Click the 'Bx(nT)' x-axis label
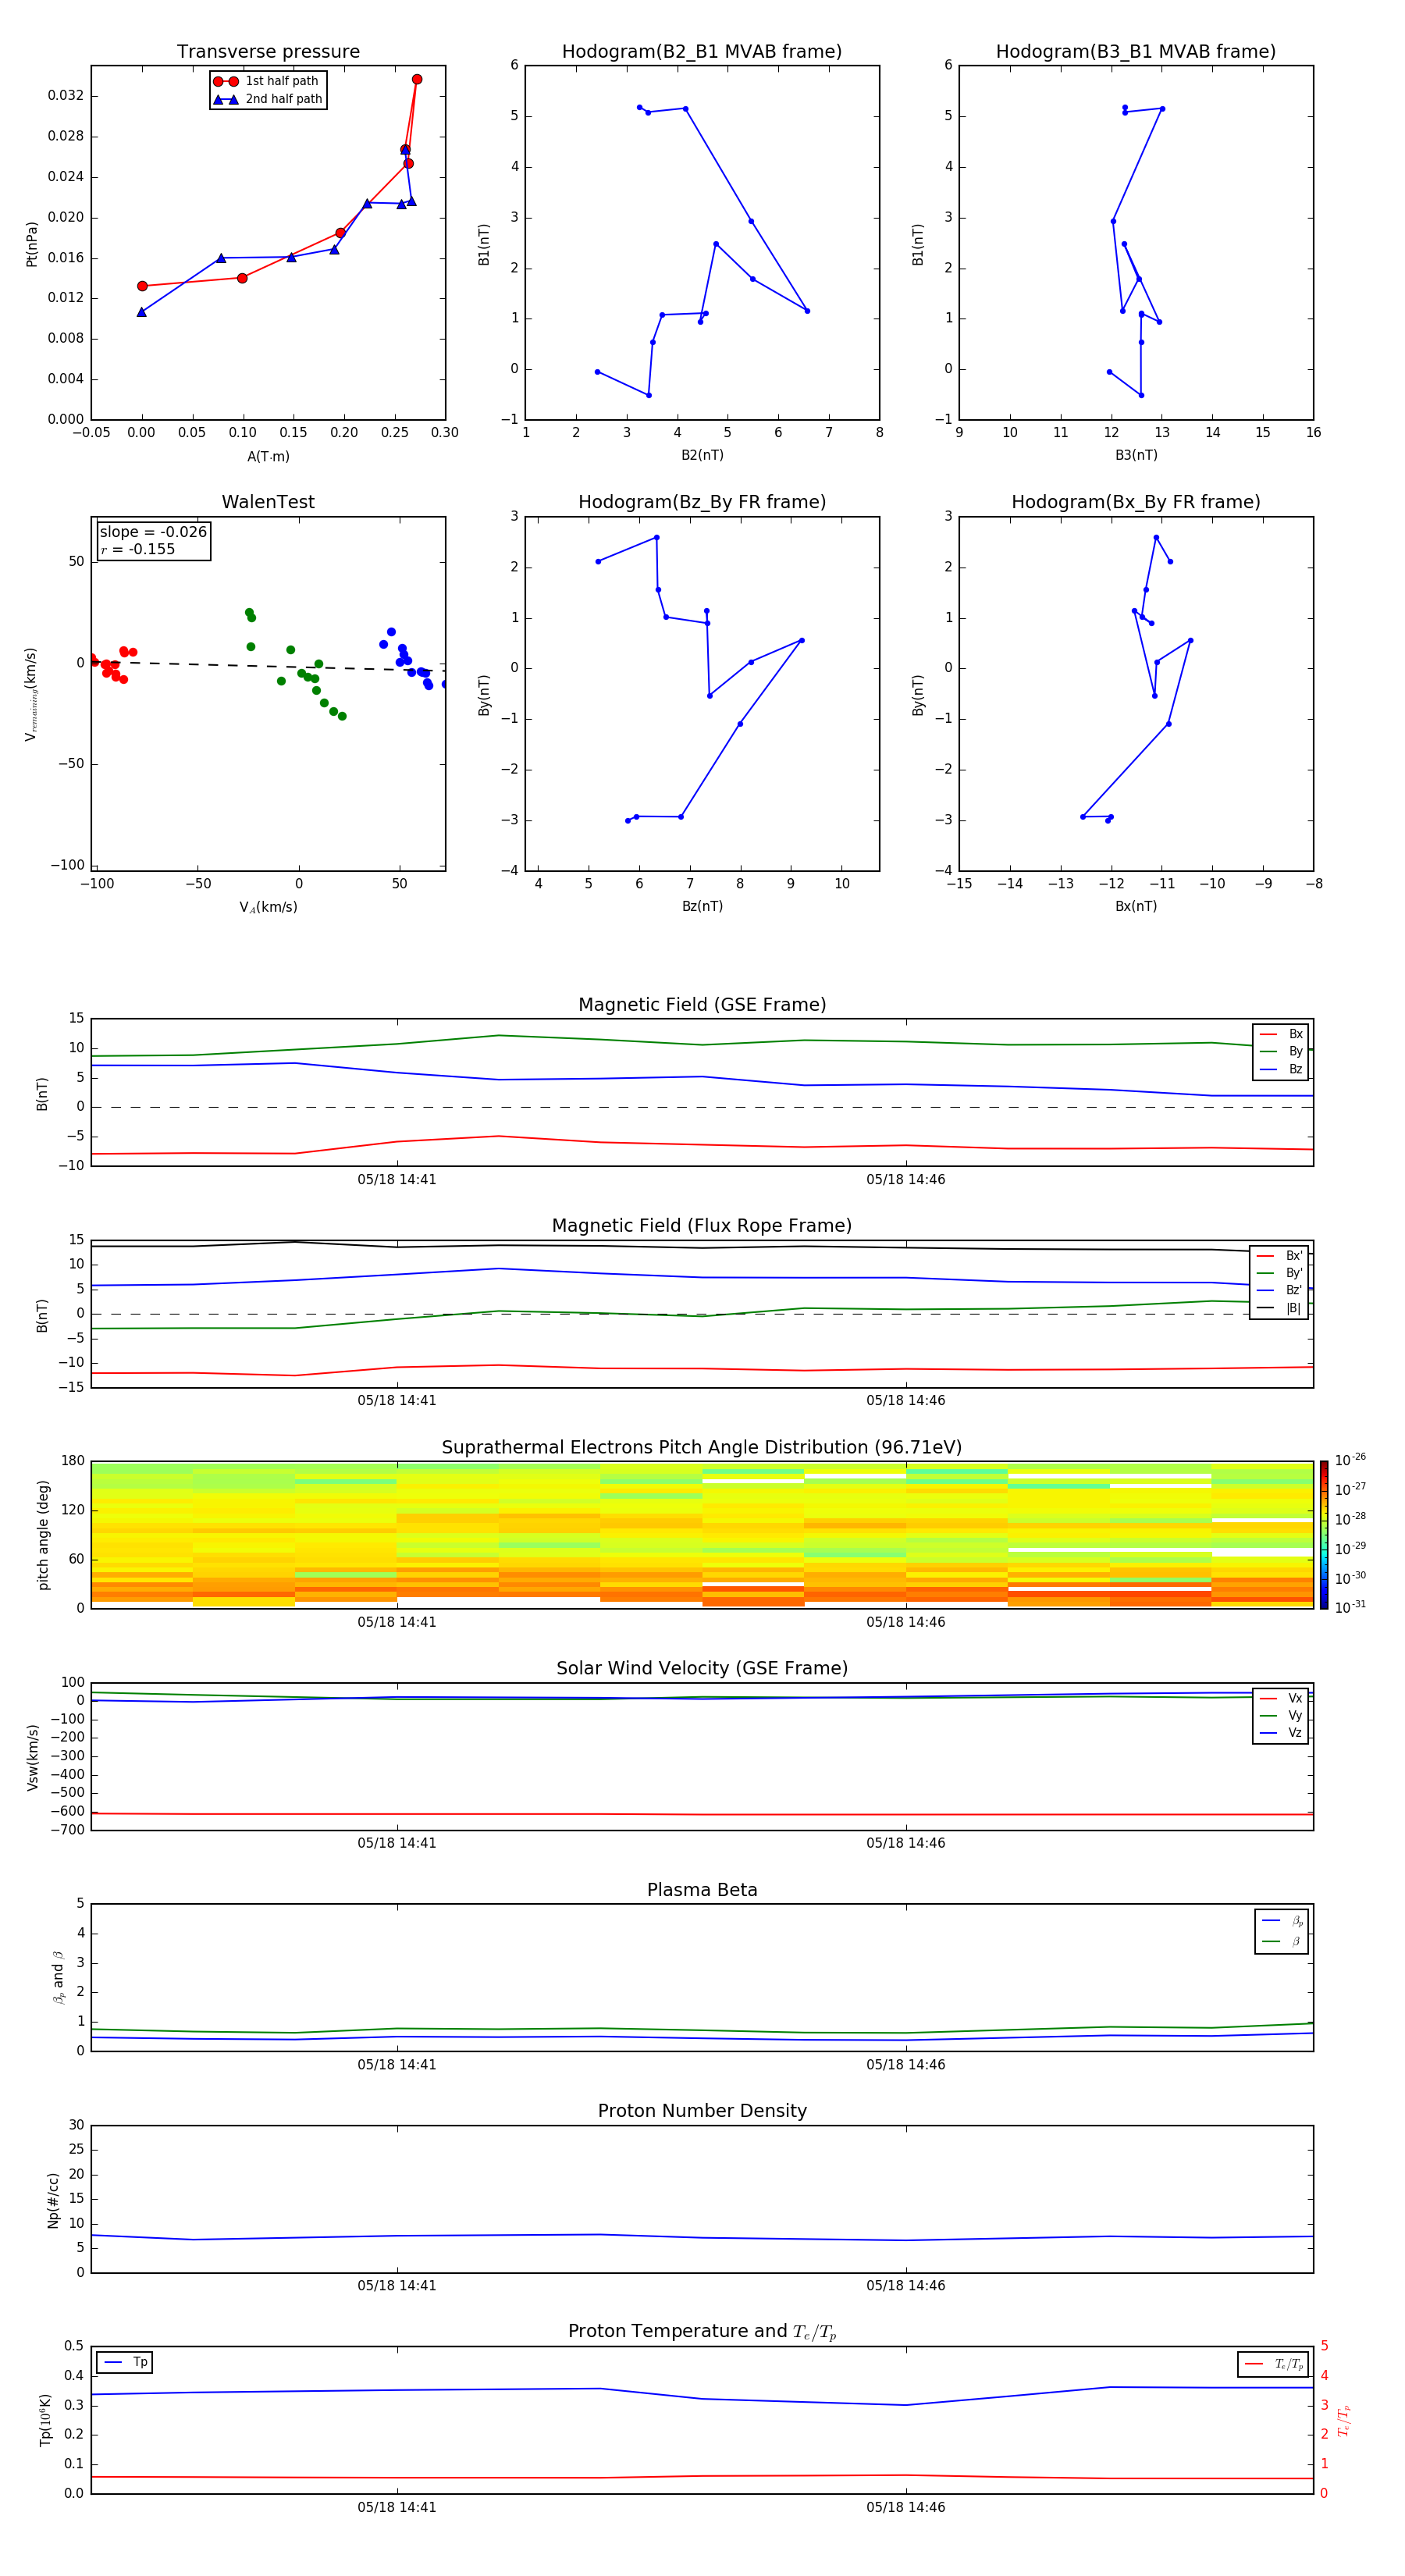The height and width of the screenshot is (2576, 1405). pyautogui.click(x=1136, y=906)
